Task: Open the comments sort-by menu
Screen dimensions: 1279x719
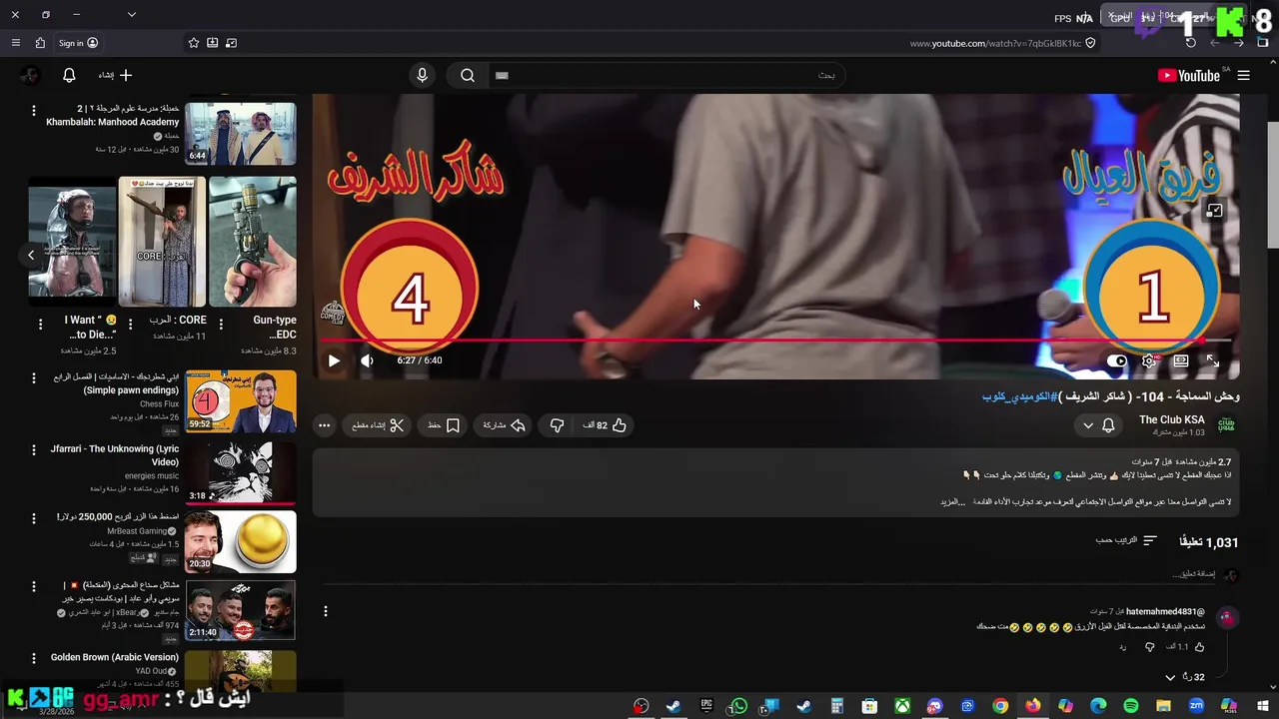Action: coord(1126,540)
